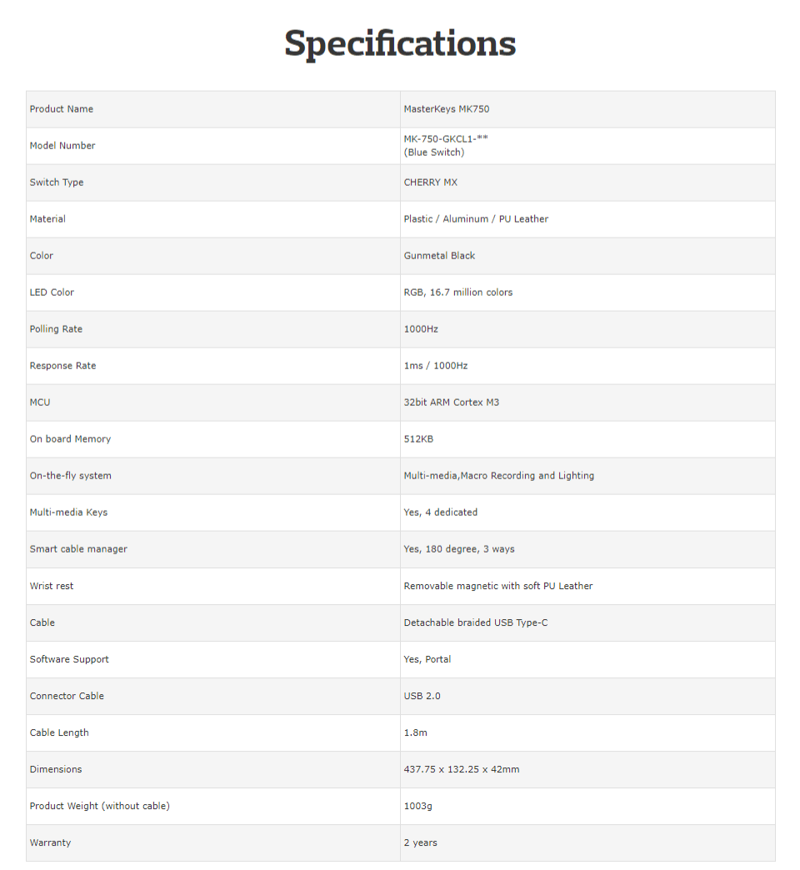Click the 512KB on board memory value
Viewport: 800px width, 870px height.
tap(418, 439)
